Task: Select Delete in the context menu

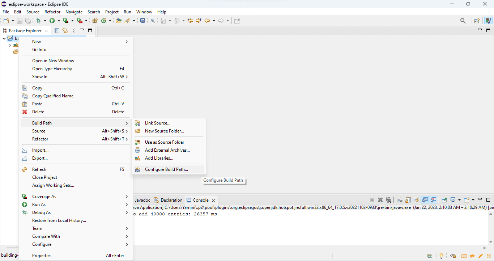Action: click(76, 112)
